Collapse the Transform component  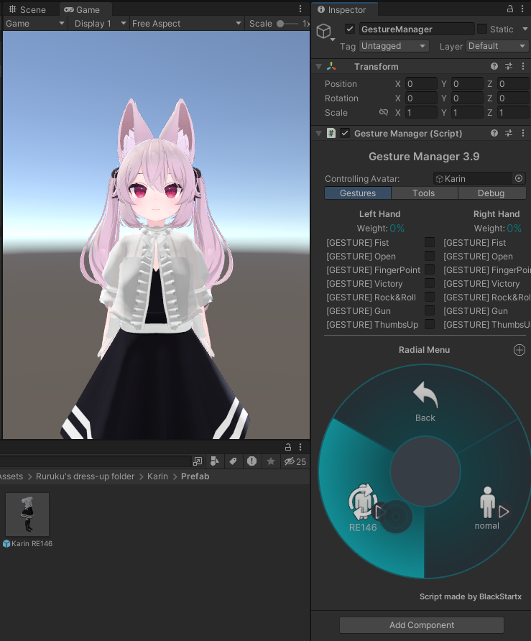point(318,66)
